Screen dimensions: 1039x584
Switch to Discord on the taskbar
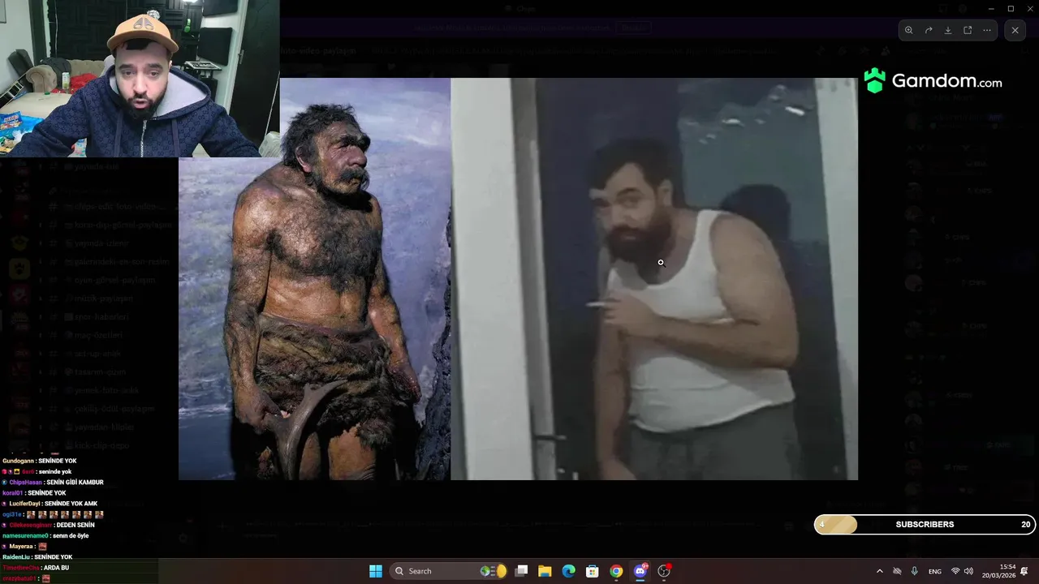tap(640, 571)
